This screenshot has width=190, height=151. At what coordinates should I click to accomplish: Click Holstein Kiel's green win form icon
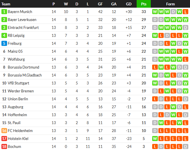coord(155,139)
